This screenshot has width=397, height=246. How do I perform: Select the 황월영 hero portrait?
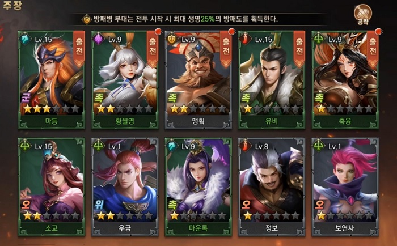pos(125,73)
